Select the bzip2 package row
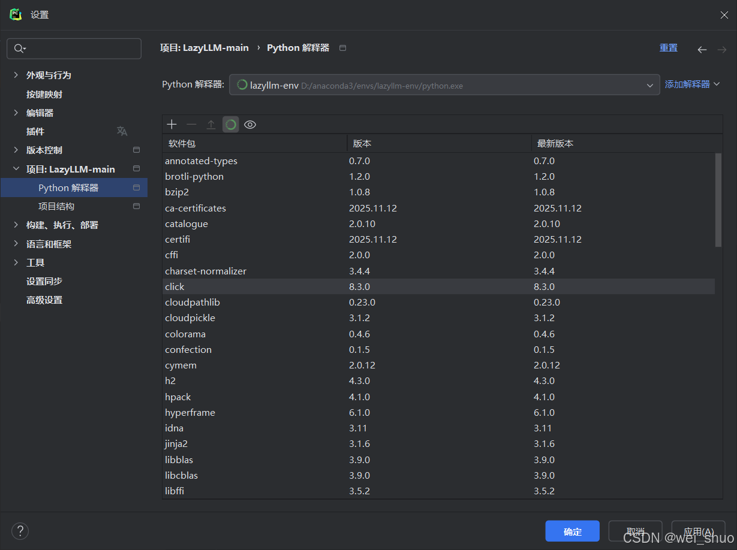The width and height of the screenshot is (737, 550). [x=438, y=192]
